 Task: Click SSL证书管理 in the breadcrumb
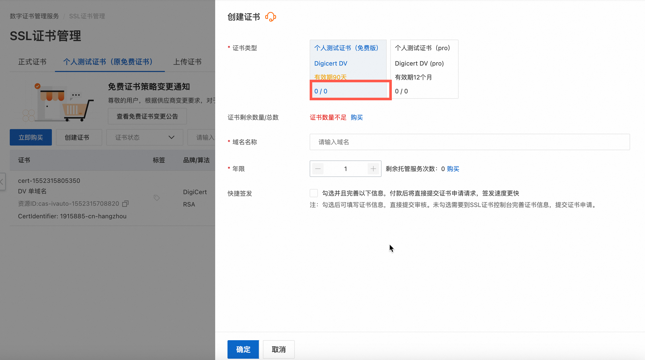[x=87, y=16]
